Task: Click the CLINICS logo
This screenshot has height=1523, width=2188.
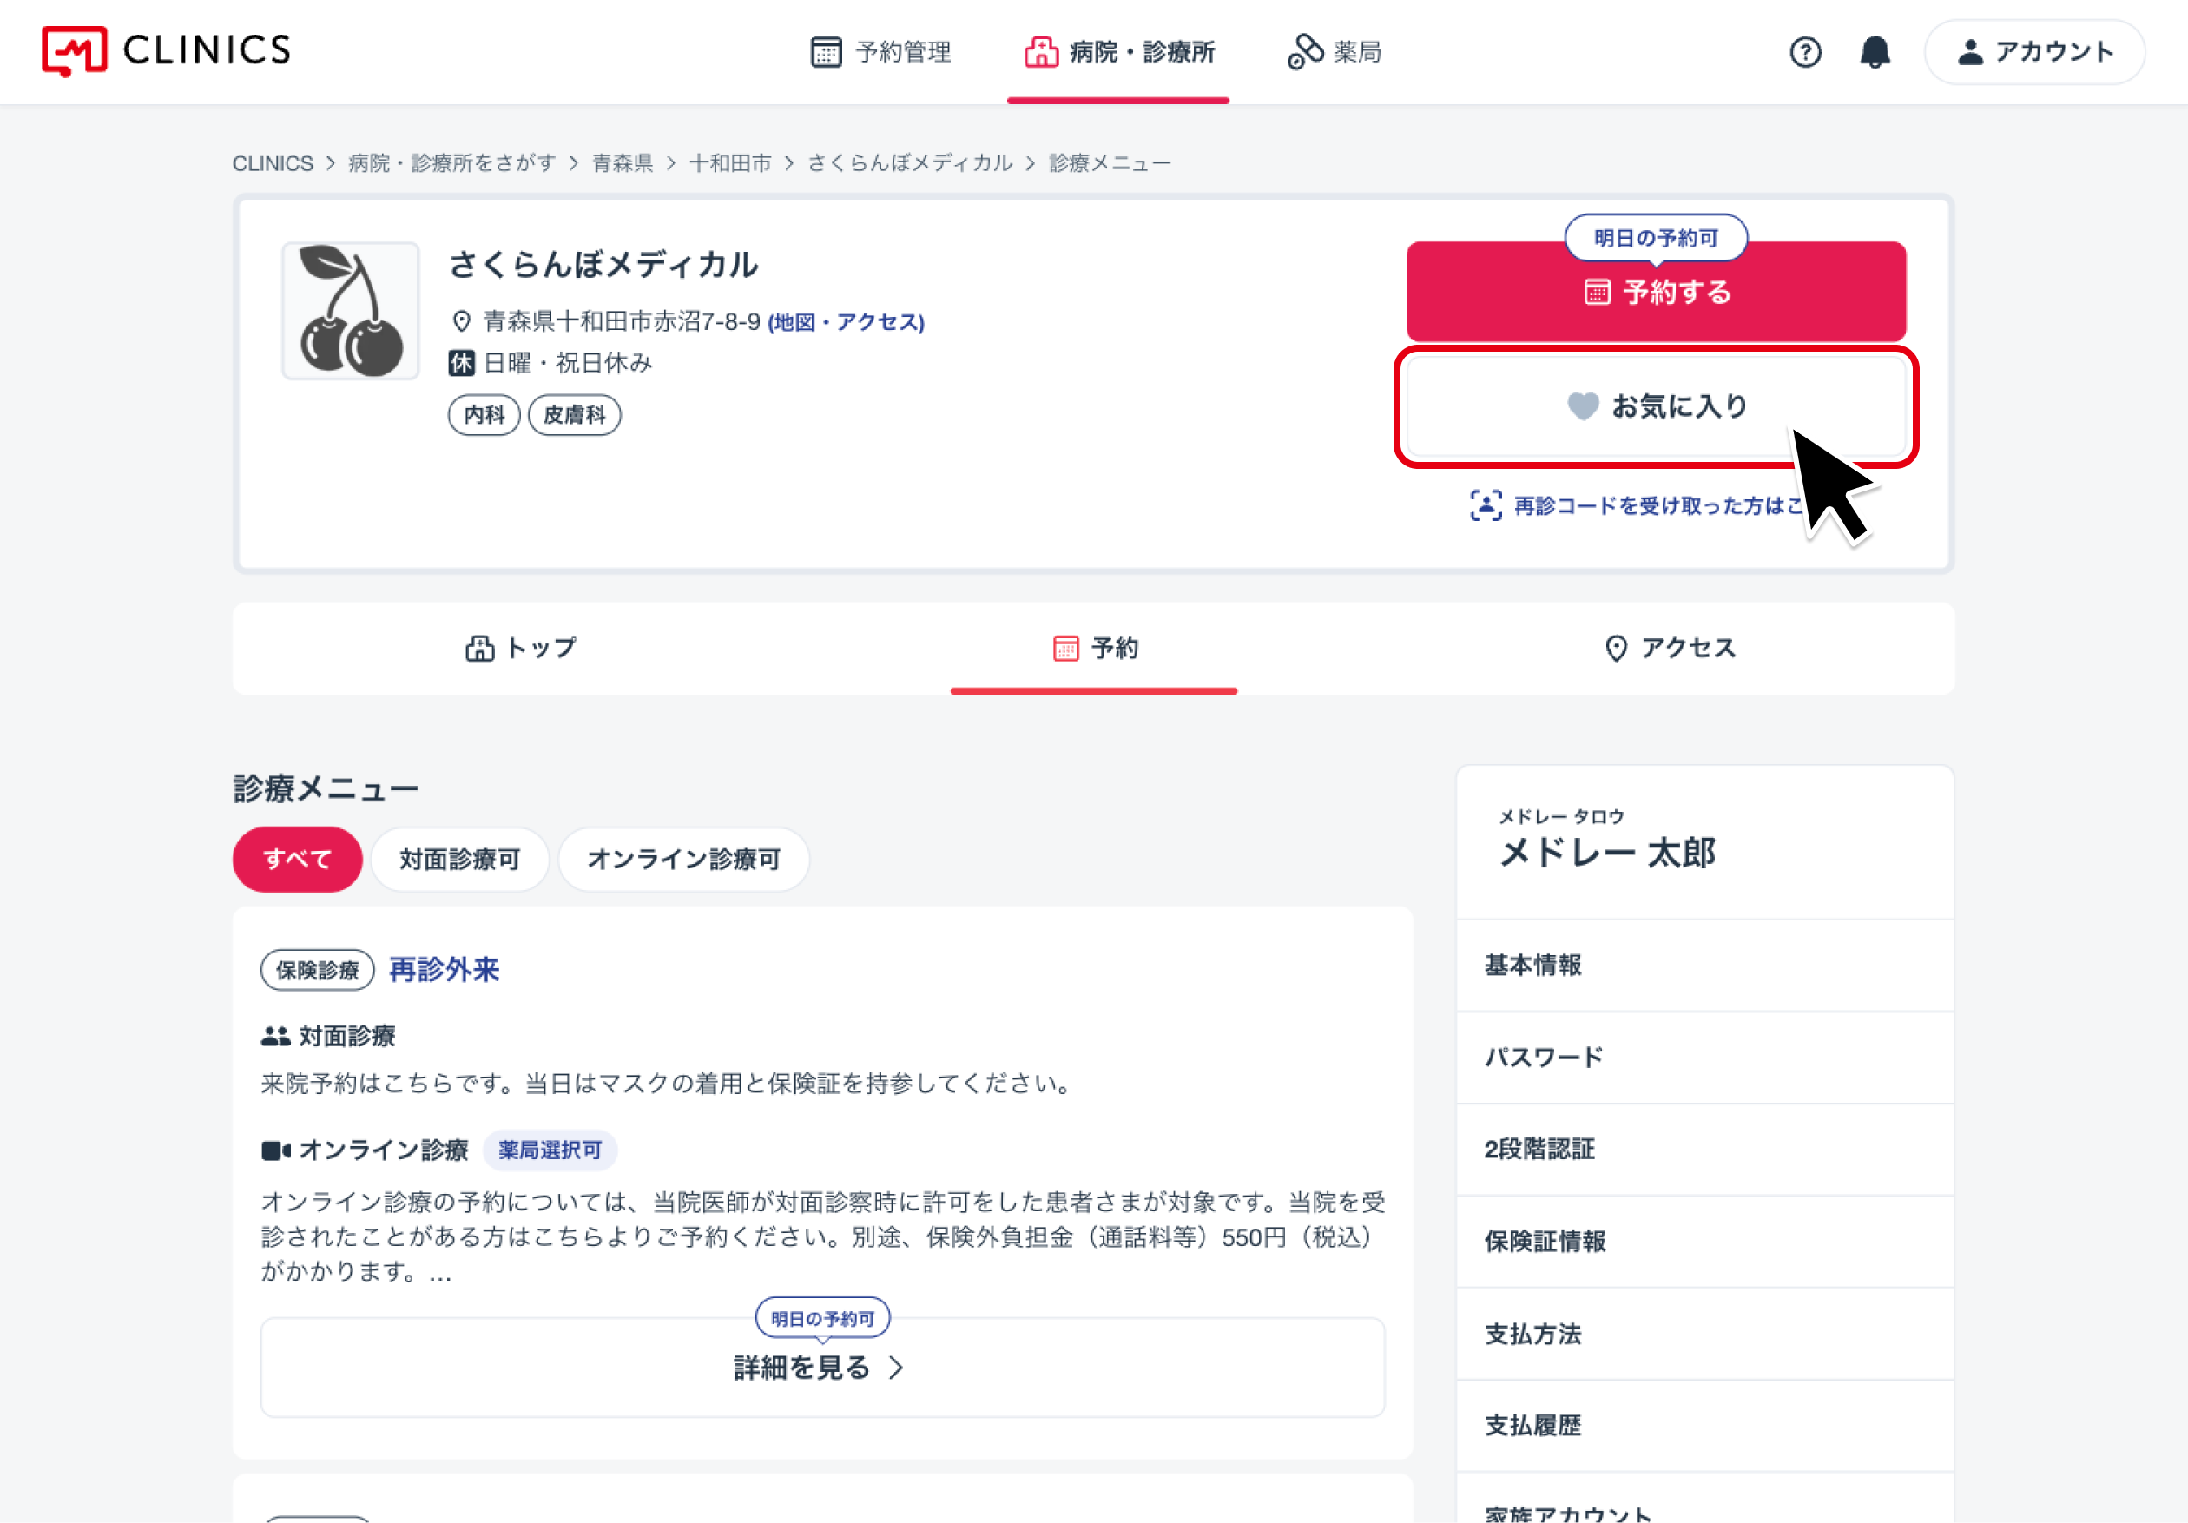Action: click(x=166, y=50)
